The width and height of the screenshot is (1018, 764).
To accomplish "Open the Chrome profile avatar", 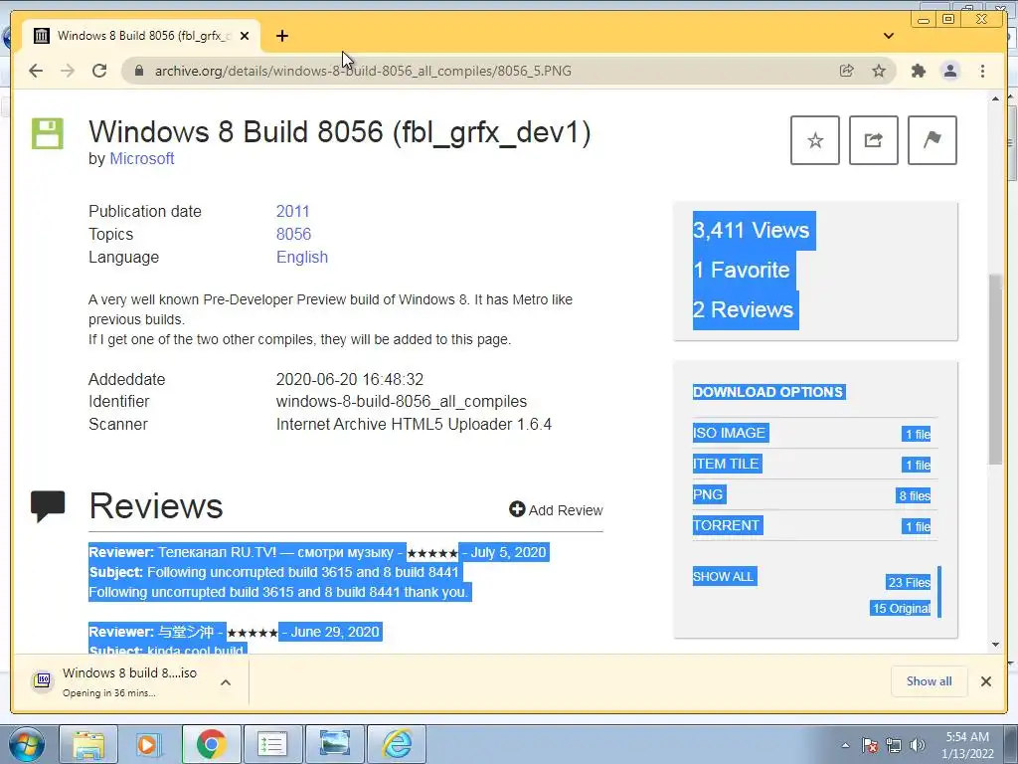I will pyautogui.click(x=950, y=71).
